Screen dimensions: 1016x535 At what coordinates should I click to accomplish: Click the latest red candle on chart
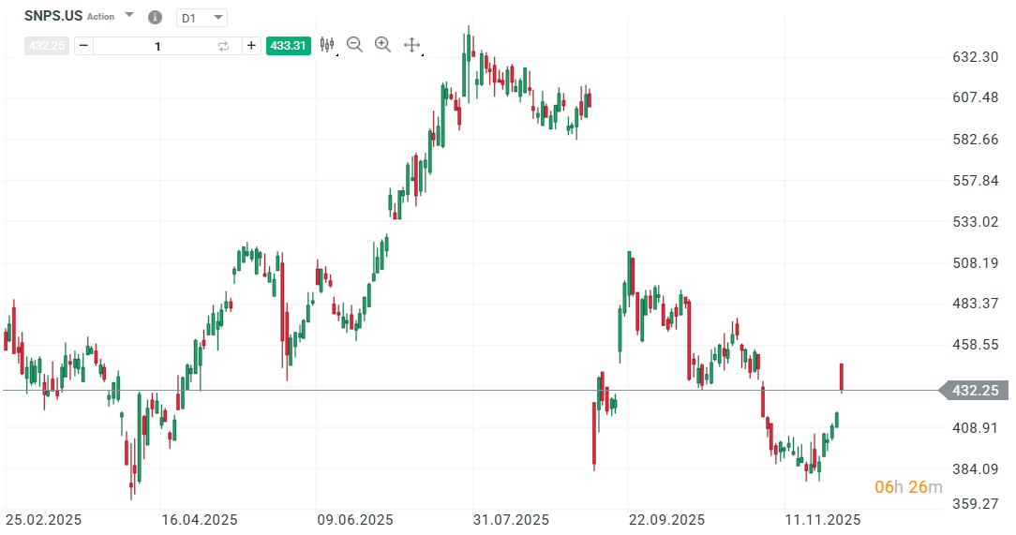coord(843,377)
